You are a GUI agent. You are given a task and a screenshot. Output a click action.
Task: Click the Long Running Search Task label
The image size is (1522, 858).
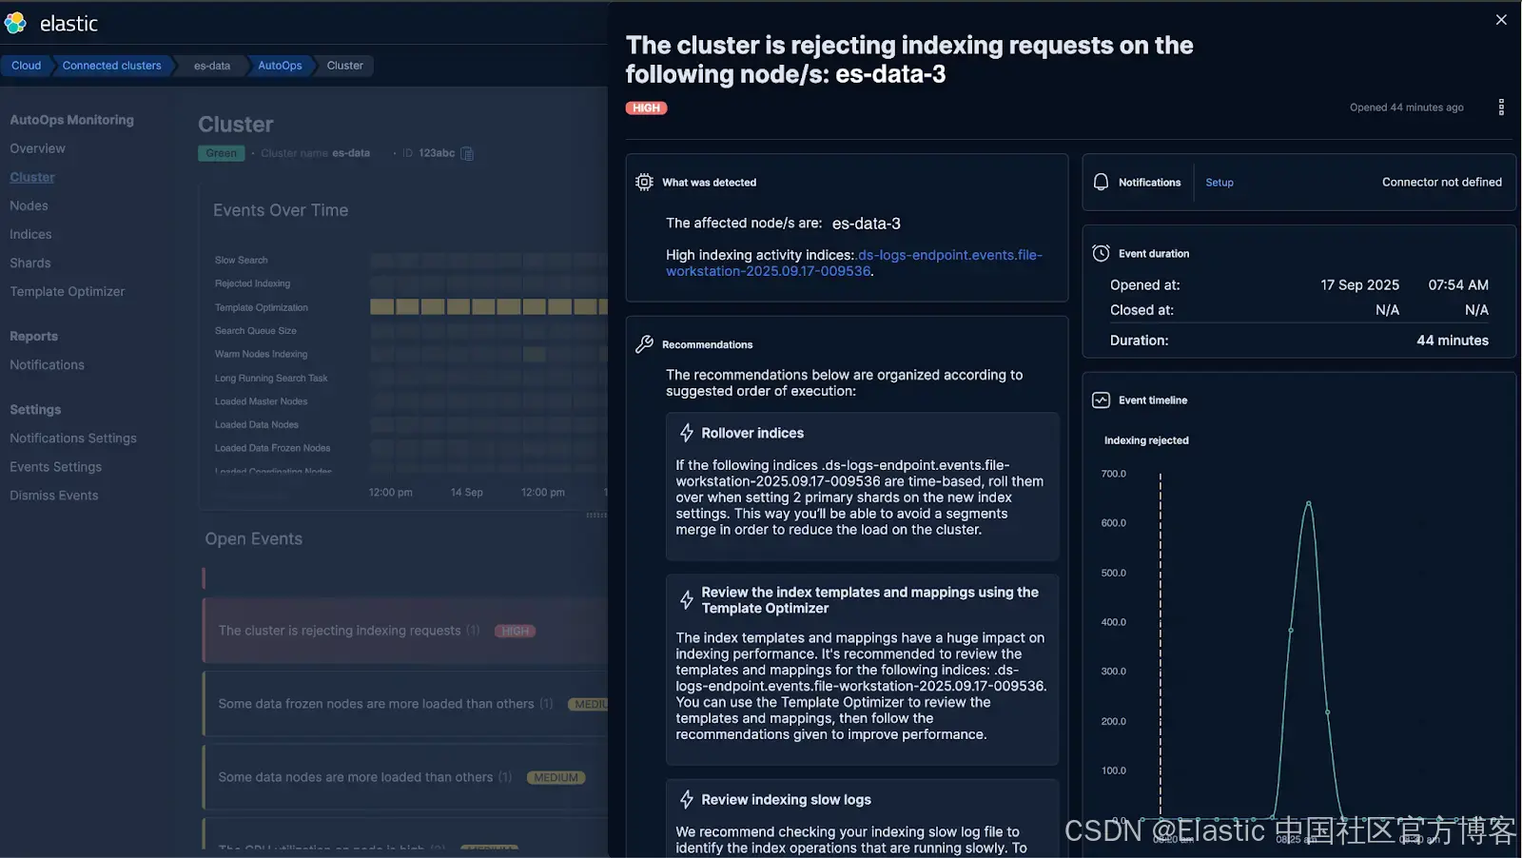point(271,378)
